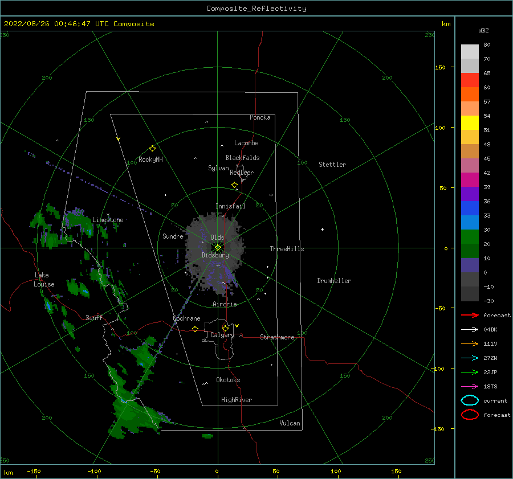Click the Didsbury label
This screenshot has height=479, width=513.
(x=215, y=255)
